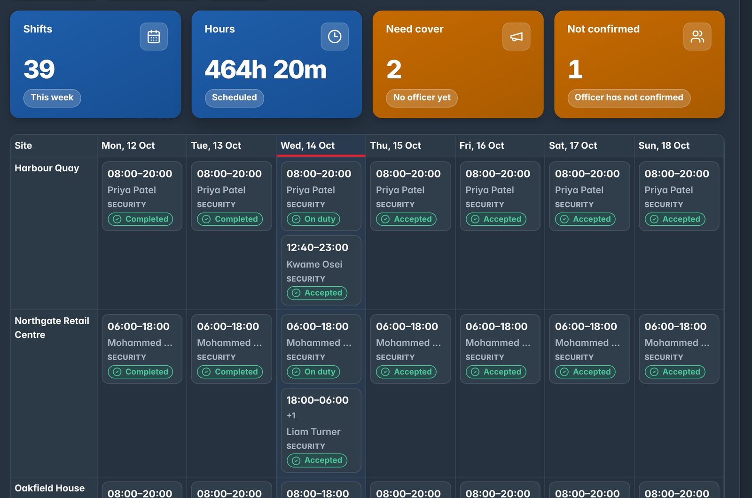Click the '+1' next-day marker on Liam Turner shift
The width and height of the screenshot is (752, 498).
(x=291, y=415)
